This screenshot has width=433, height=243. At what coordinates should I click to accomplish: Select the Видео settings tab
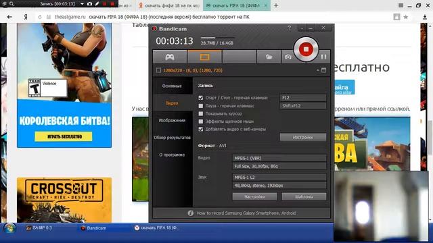172,103
